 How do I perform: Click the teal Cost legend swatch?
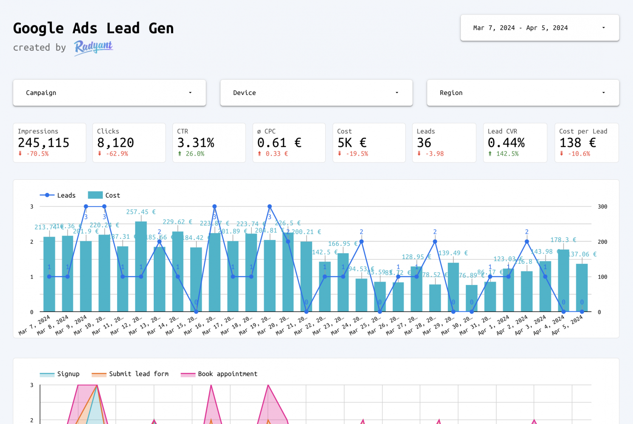[95, 195]
